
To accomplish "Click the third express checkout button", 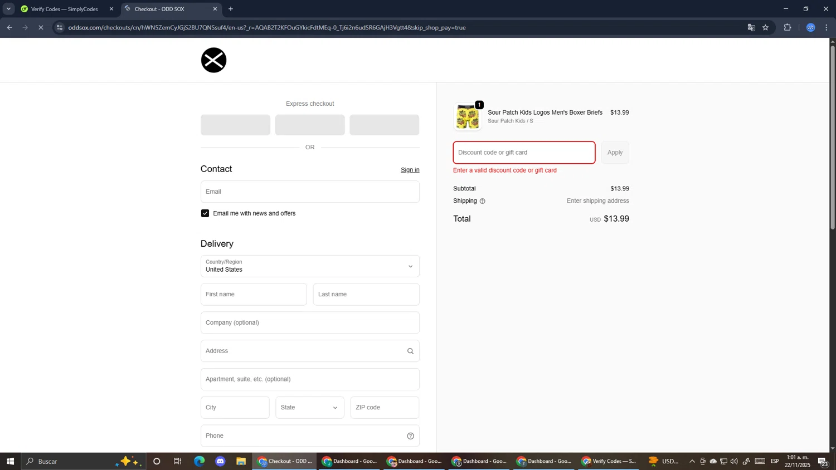I will tap(385, 125).
